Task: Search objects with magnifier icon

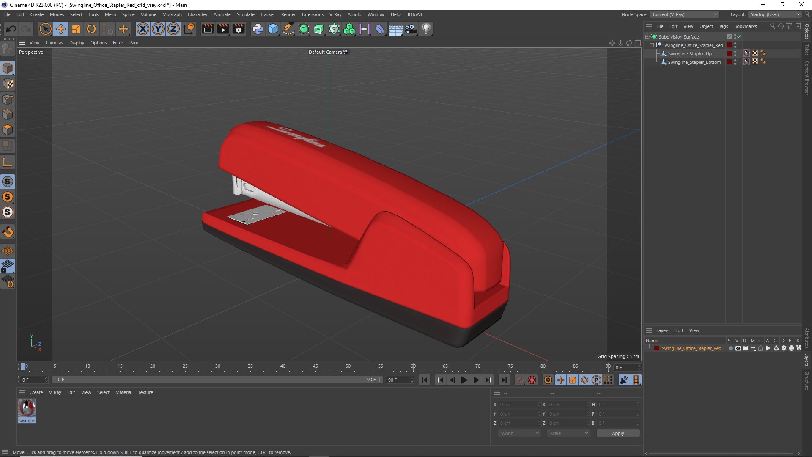Action: click(772, 26)
